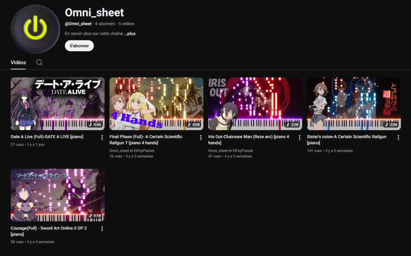Open more options for Courage video
The width and height of the screenshot is (411, 256).
point(102,229)
